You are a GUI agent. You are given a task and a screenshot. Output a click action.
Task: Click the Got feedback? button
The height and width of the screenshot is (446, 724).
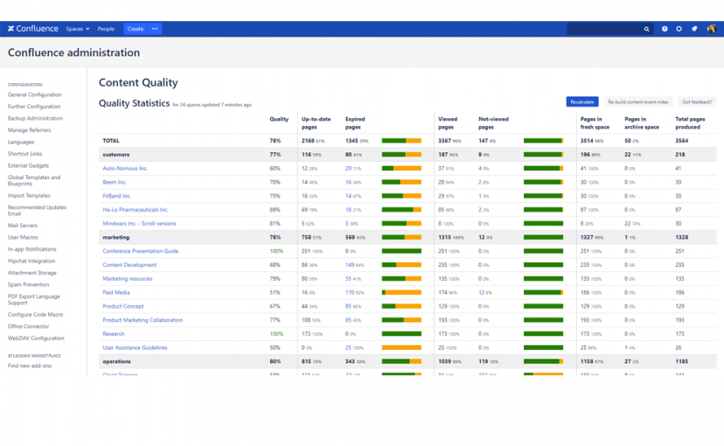pyautogui.click(x=697, y=101)
